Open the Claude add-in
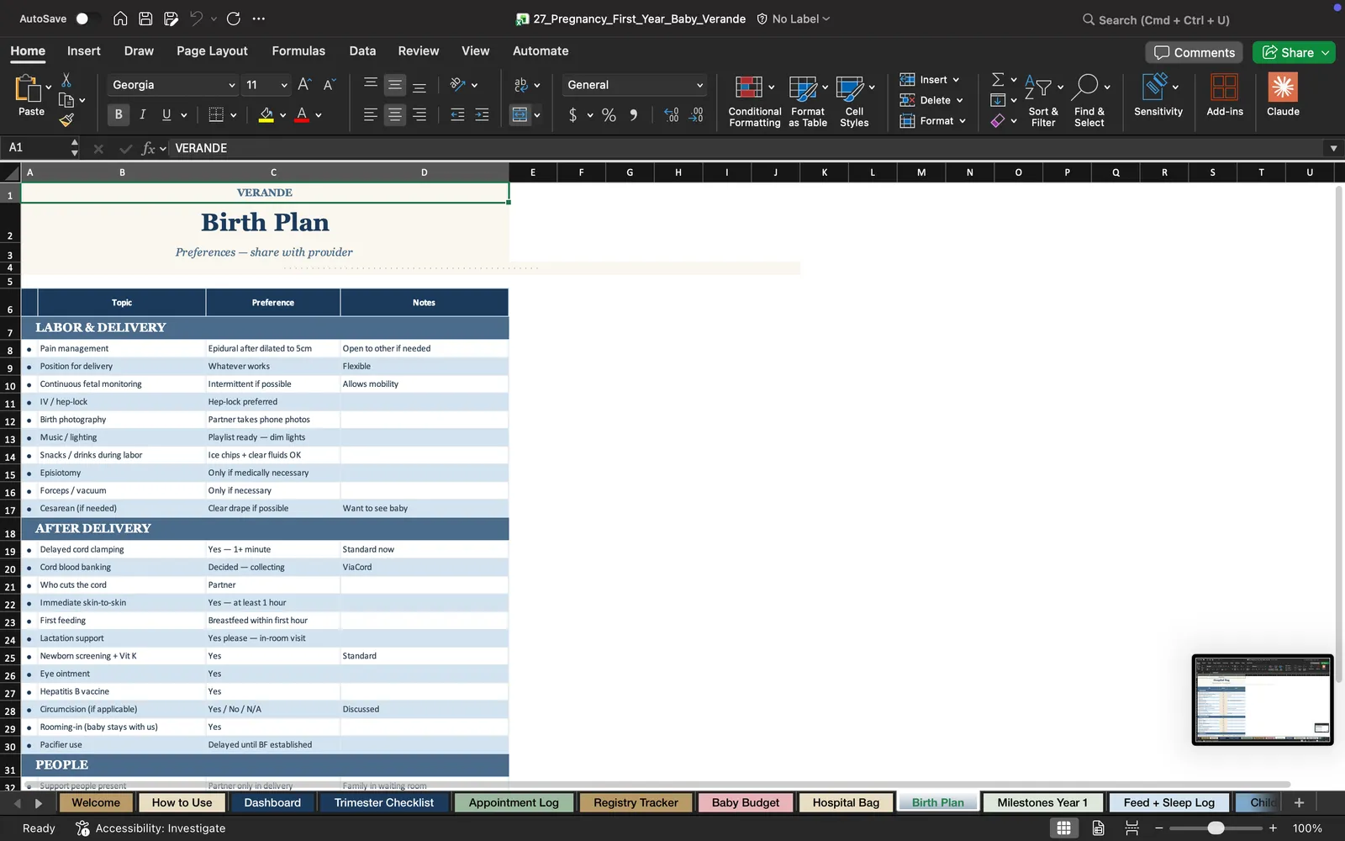The height and width of the screenshot is (841, 1345). (x=1283, y=95)
